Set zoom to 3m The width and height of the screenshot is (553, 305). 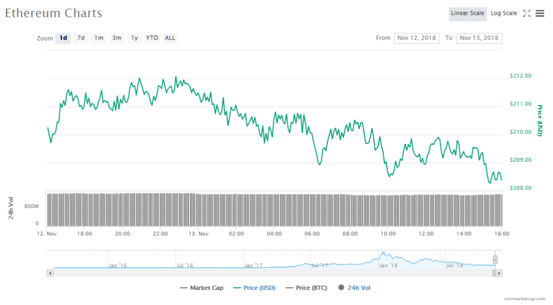[x=117, y=38]
